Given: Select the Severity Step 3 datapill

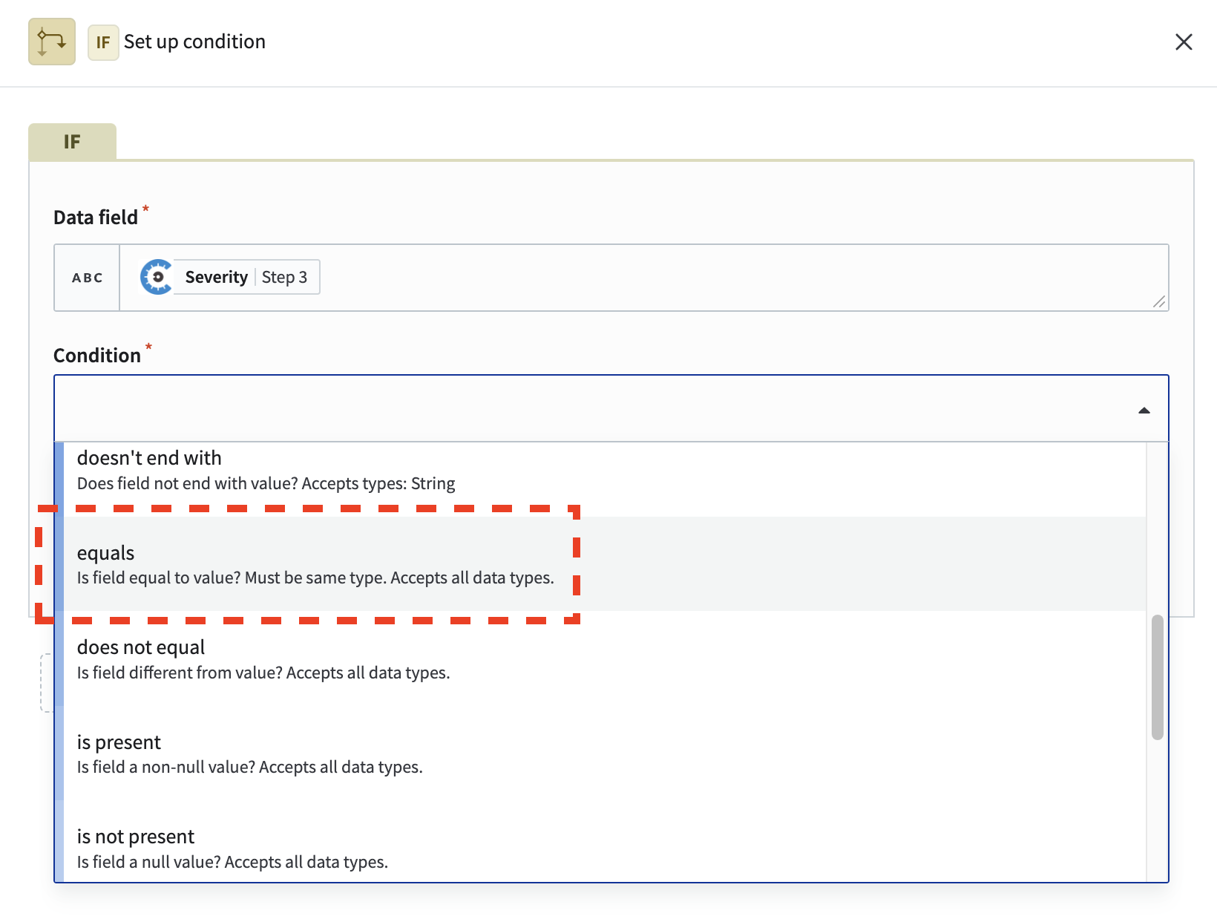Looking at the screenshot, I should click(x=230, y=277).
